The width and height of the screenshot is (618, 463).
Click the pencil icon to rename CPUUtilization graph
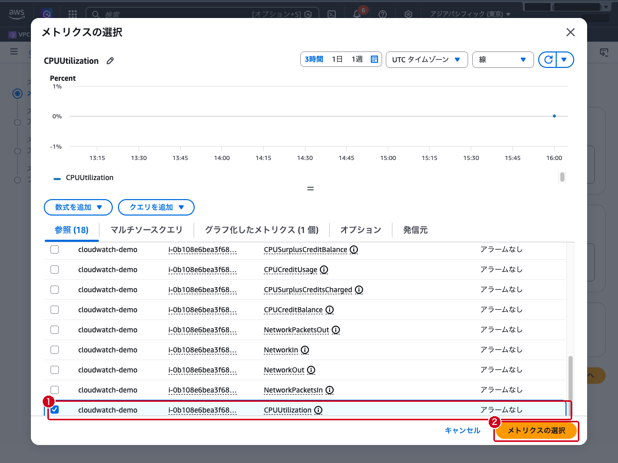coord(110,61)
